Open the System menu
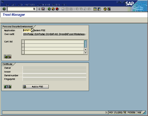Screen dimensions: 148x116 (56, 5)
